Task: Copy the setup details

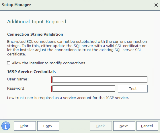Action: tap(48, 126)
